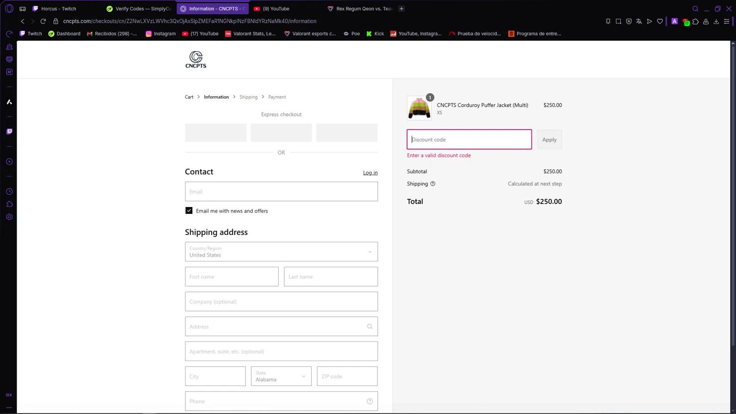This screenshot has width=736, height=414.
Task: Click the address search magnifier icon
Action: [370, 327]
